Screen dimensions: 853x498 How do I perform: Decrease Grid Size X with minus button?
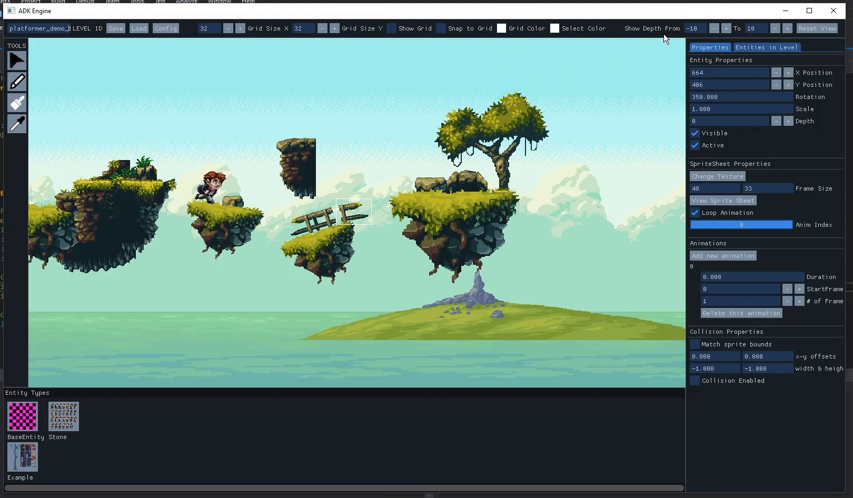coord(228,28)
